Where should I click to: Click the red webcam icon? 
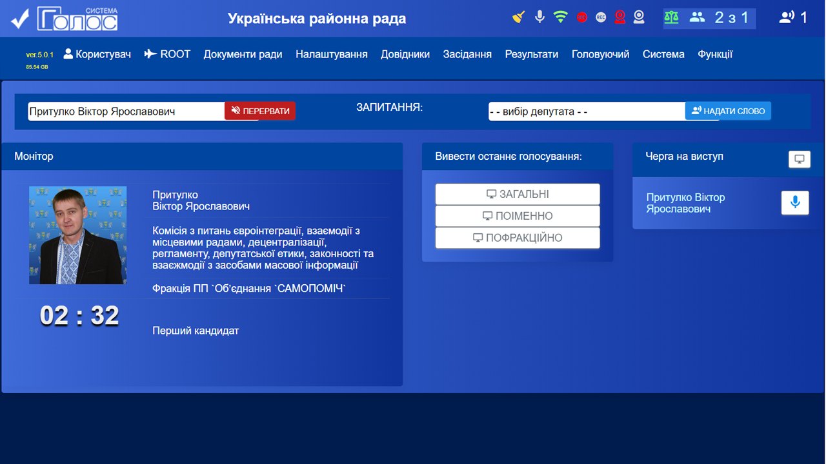pos(620,17)
